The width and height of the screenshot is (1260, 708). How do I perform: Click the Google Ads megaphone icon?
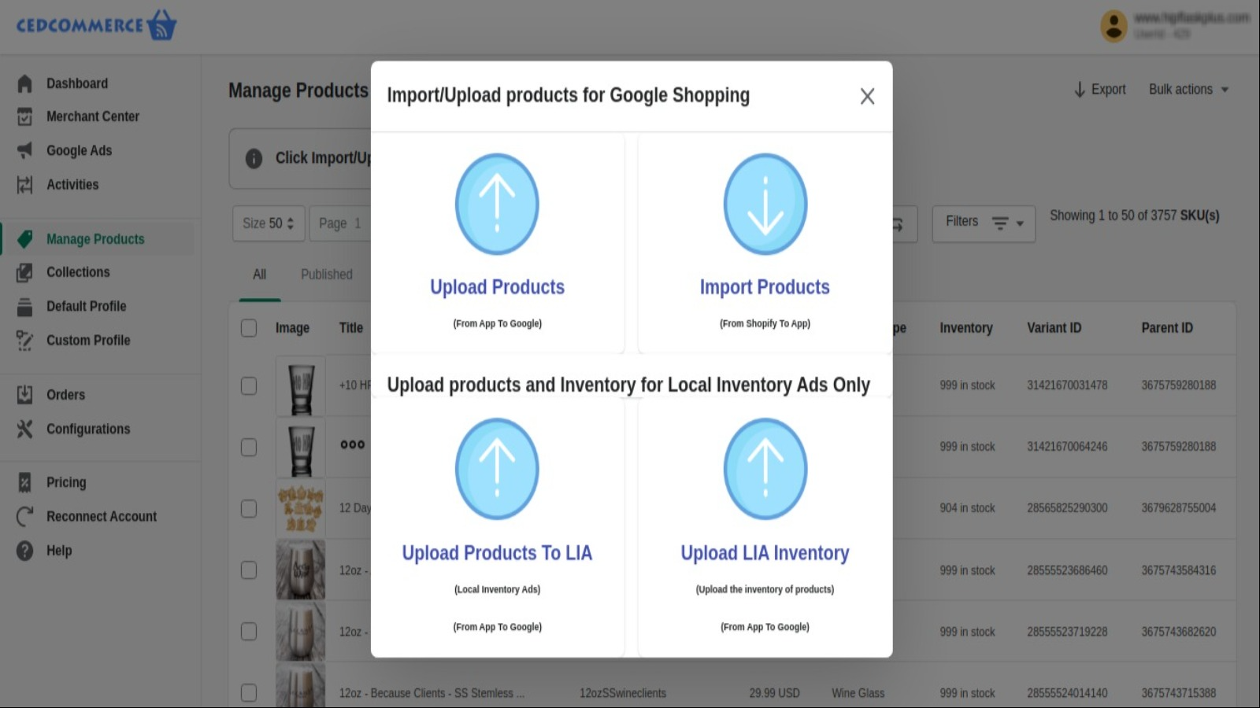25,150
